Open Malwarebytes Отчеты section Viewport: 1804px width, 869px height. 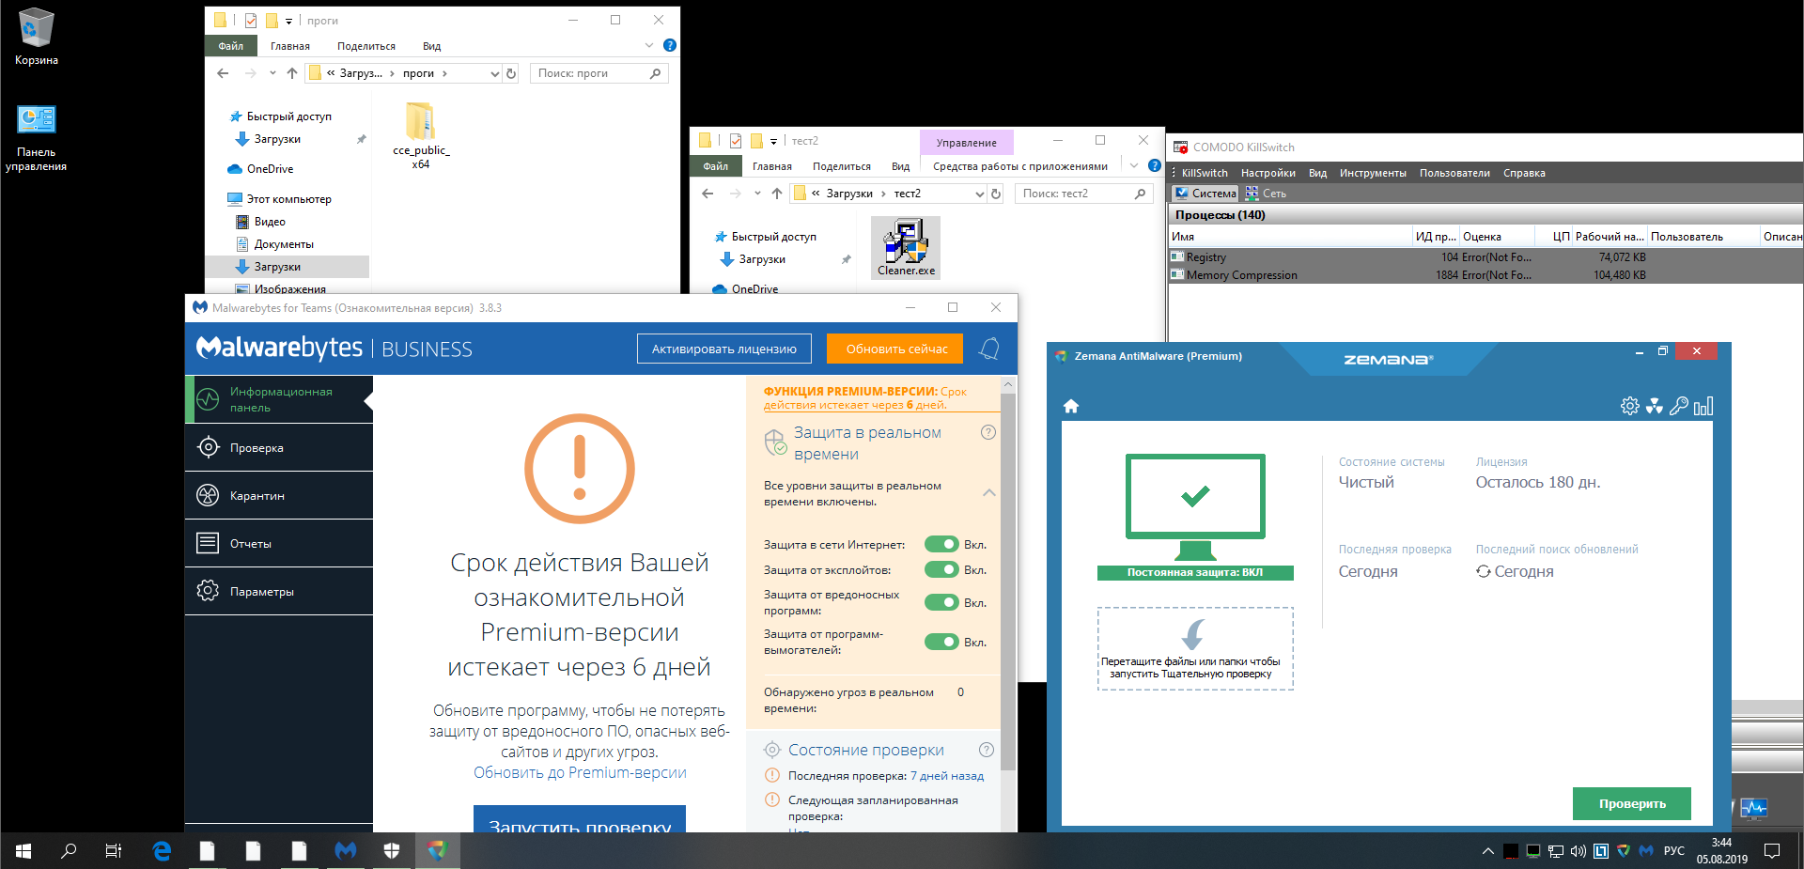click(x=279, y=544)
